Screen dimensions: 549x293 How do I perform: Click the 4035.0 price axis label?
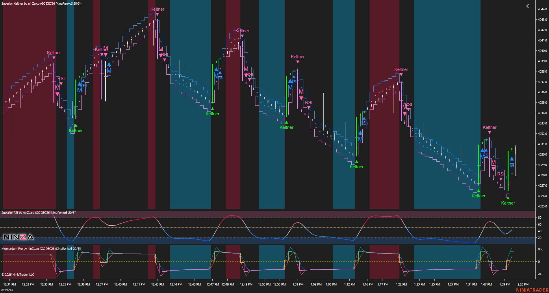coord(542,103)
